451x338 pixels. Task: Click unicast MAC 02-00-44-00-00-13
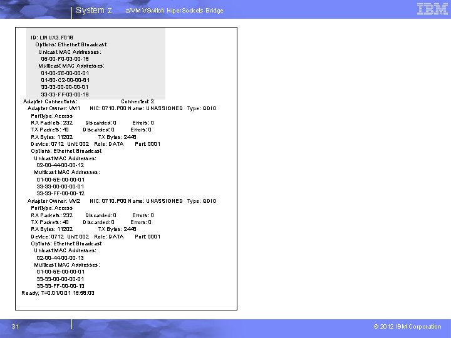pyautogui.click(x=60, y=258)
